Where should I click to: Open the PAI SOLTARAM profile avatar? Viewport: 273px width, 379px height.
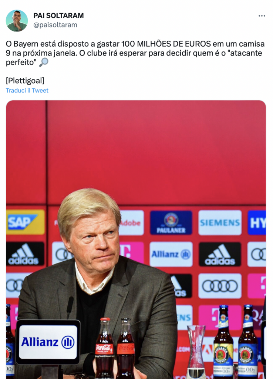(x=17, y=21)
